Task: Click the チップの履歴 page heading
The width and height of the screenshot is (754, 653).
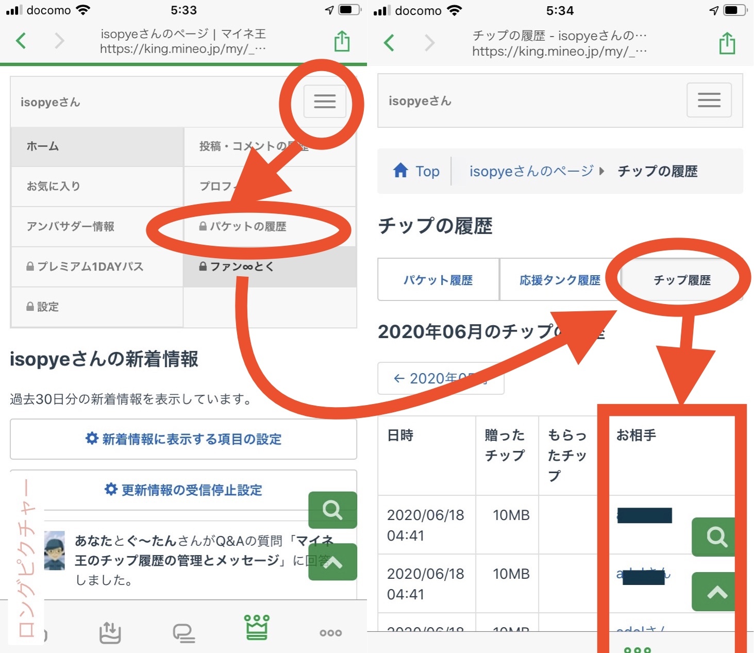Action: (435, 226)
